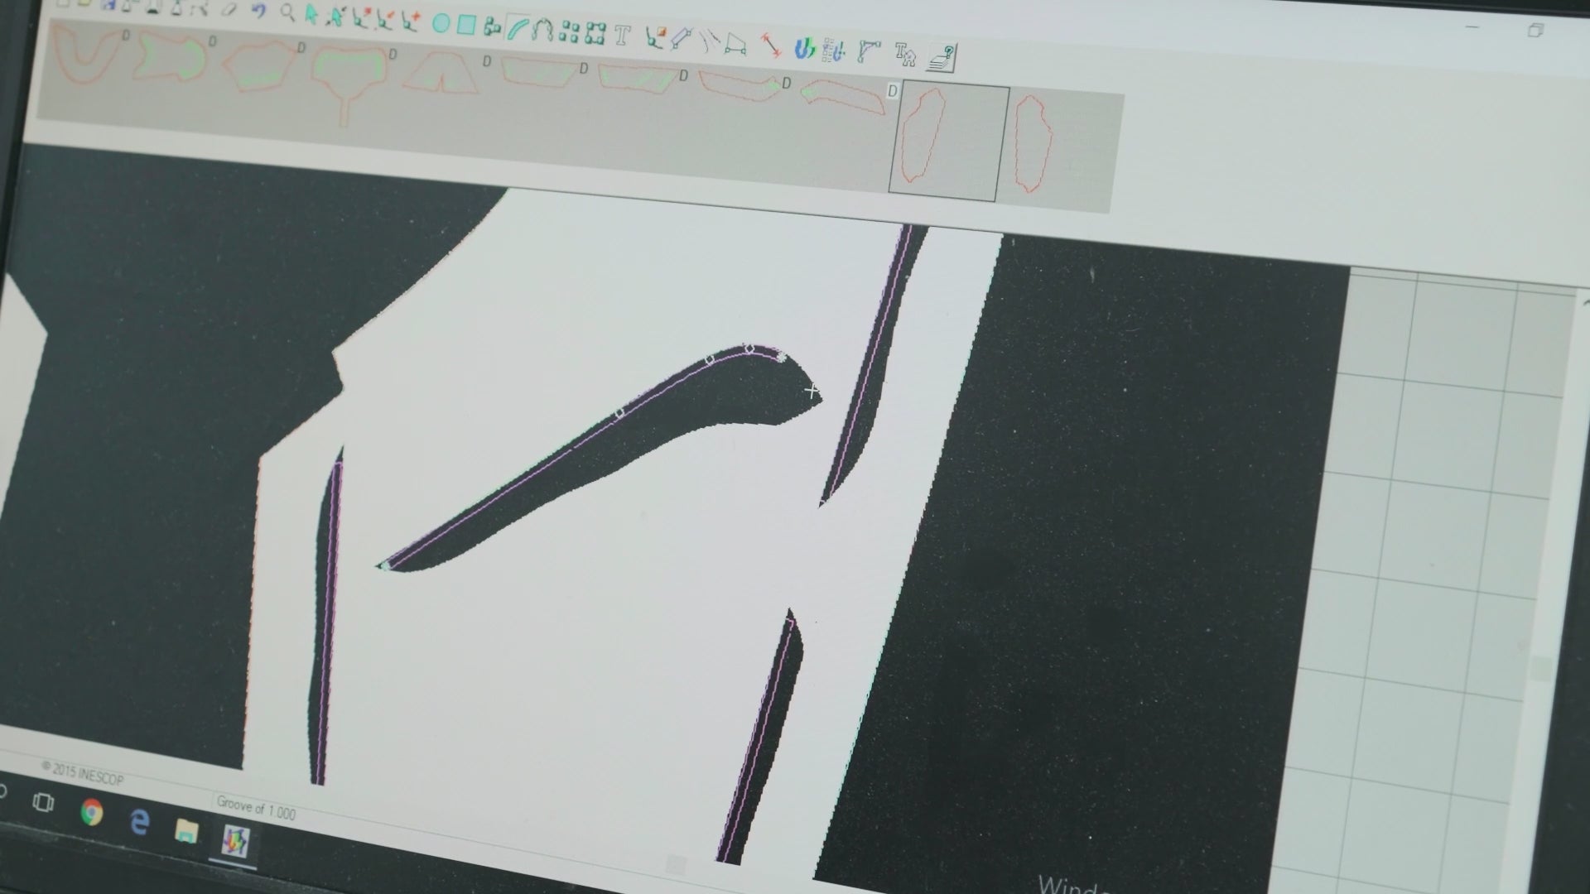Select the green circle shape tool
The width and height of the screenshot is (1590, 894).
click(441, 24)
